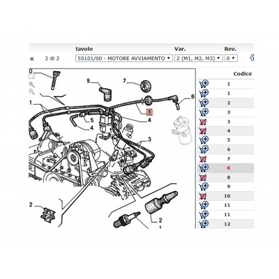Click the 'Rev.' label
The height and width of the screenshot is (279, 279).
point(230,49)
